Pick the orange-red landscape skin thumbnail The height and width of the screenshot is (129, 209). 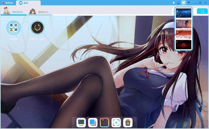click(184, 34)
